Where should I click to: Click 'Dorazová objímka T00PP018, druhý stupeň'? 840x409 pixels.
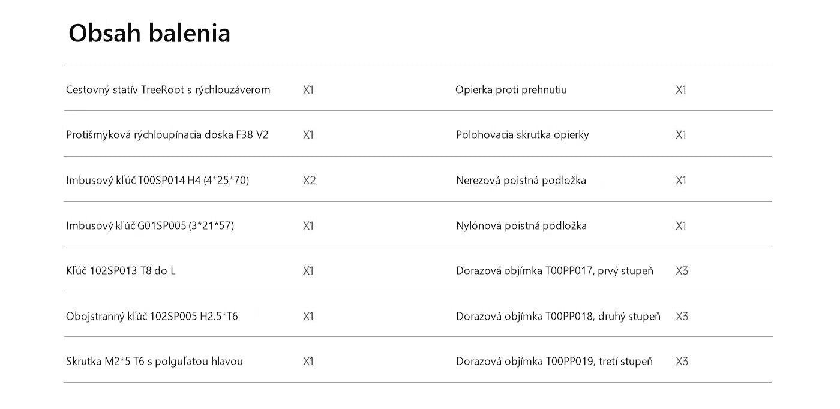coord(558,317)
